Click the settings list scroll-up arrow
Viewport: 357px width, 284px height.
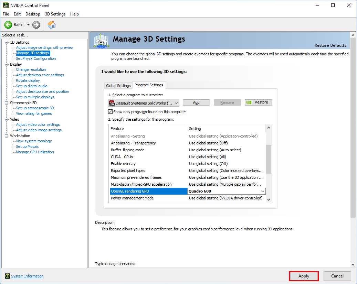click(269, 128)
